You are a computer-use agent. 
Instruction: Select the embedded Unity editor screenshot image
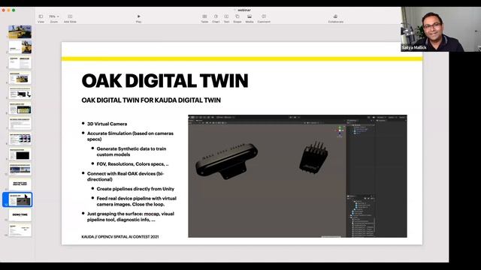(298, 176)
